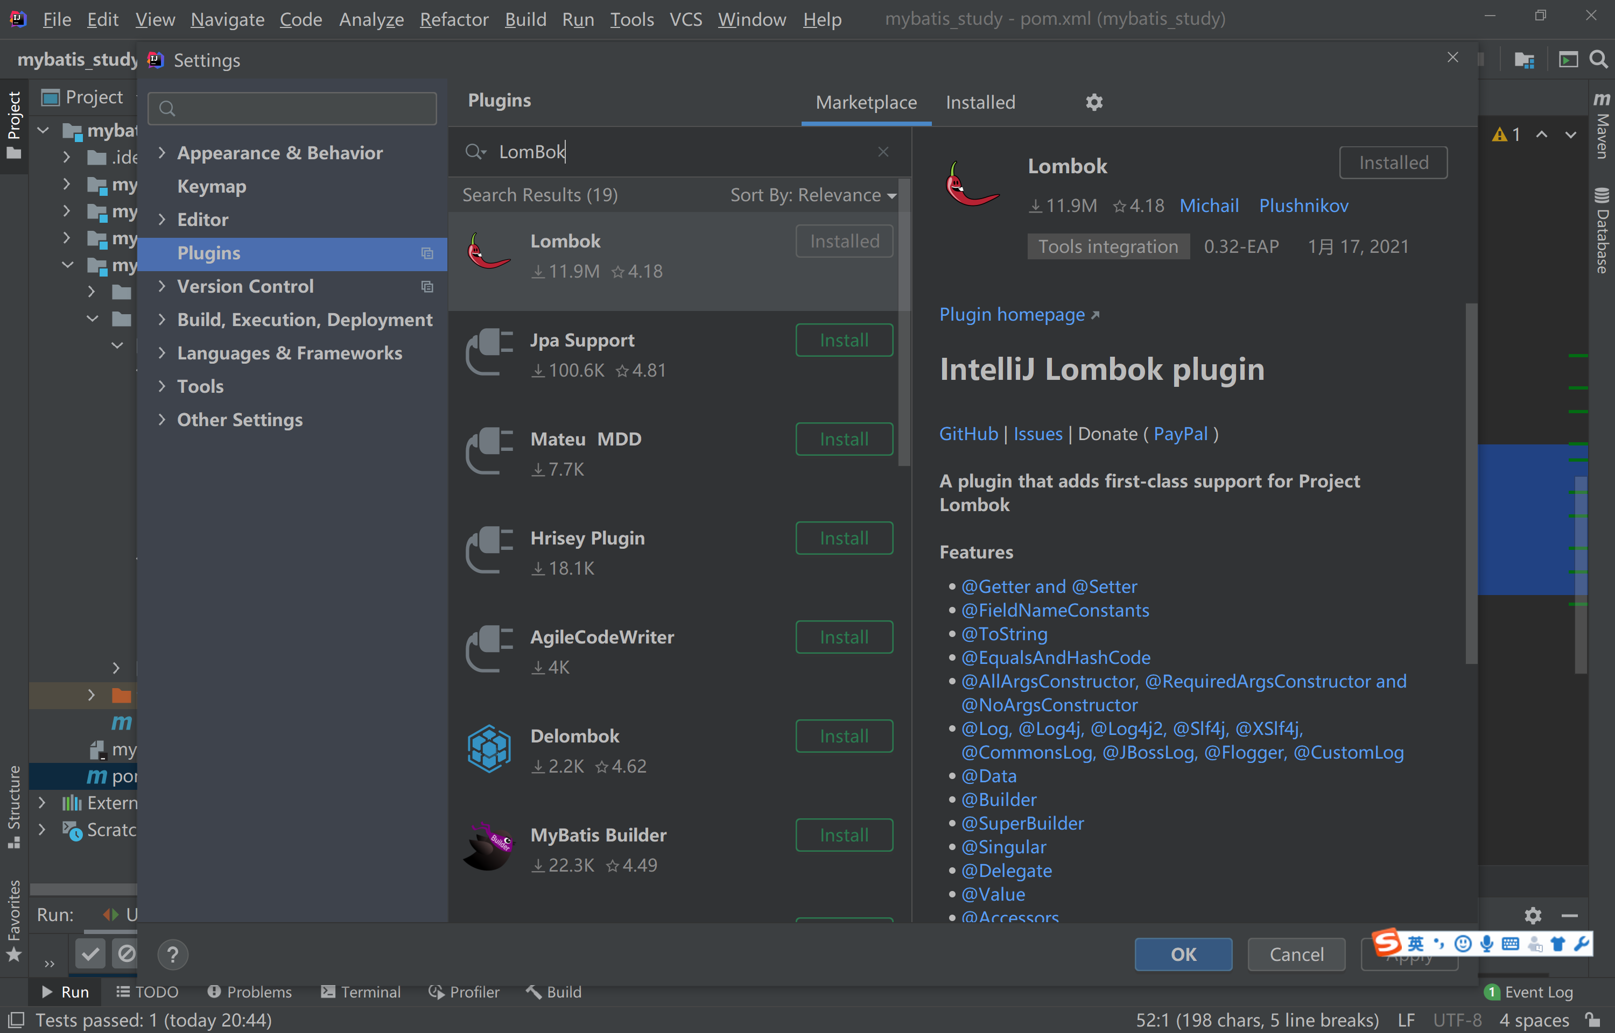1615x1033 pixels.
Task: Open the Refactor menu
Action: 454,19
